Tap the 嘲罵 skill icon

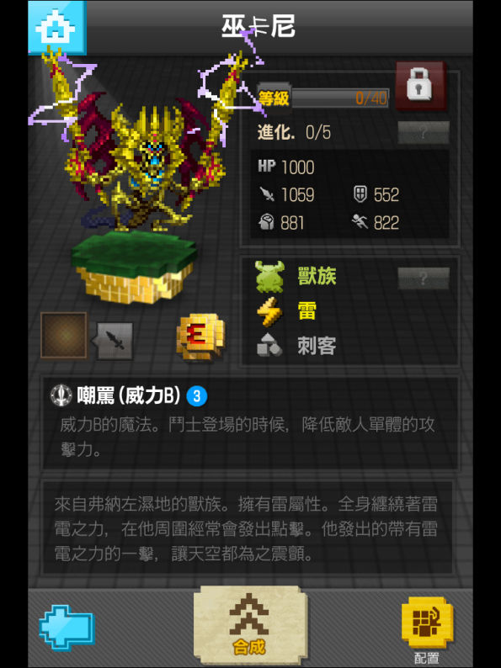[x=61, y=395]
